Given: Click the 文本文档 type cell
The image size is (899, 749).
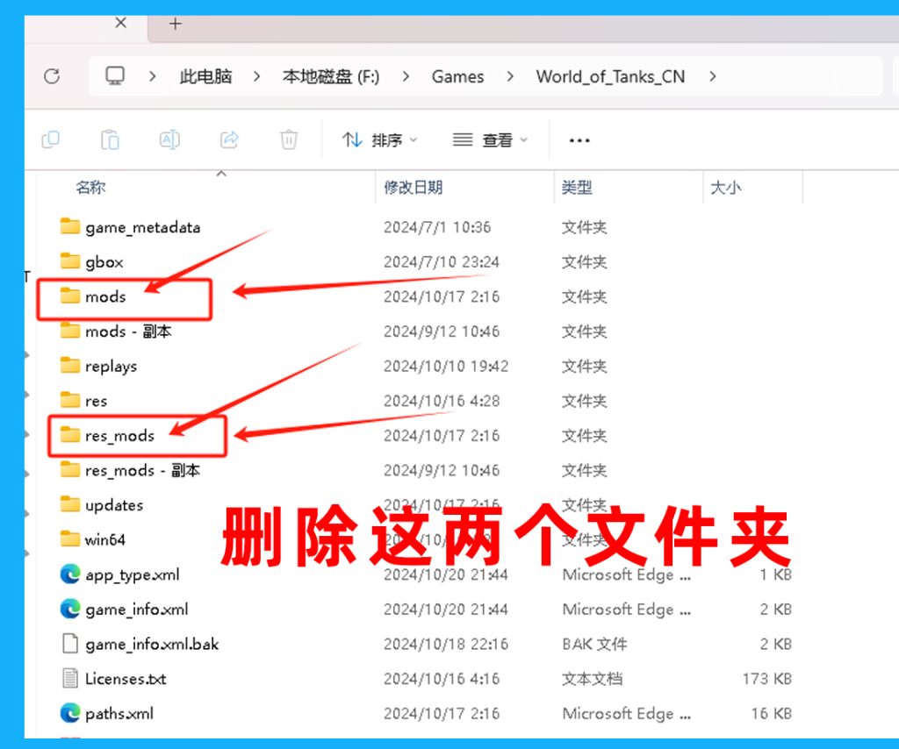Looking at the screenshot, I should click(592, 679).
